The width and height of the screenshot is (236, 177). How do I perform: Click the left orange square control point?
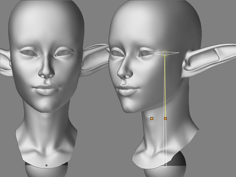click(x=152, y=118)
